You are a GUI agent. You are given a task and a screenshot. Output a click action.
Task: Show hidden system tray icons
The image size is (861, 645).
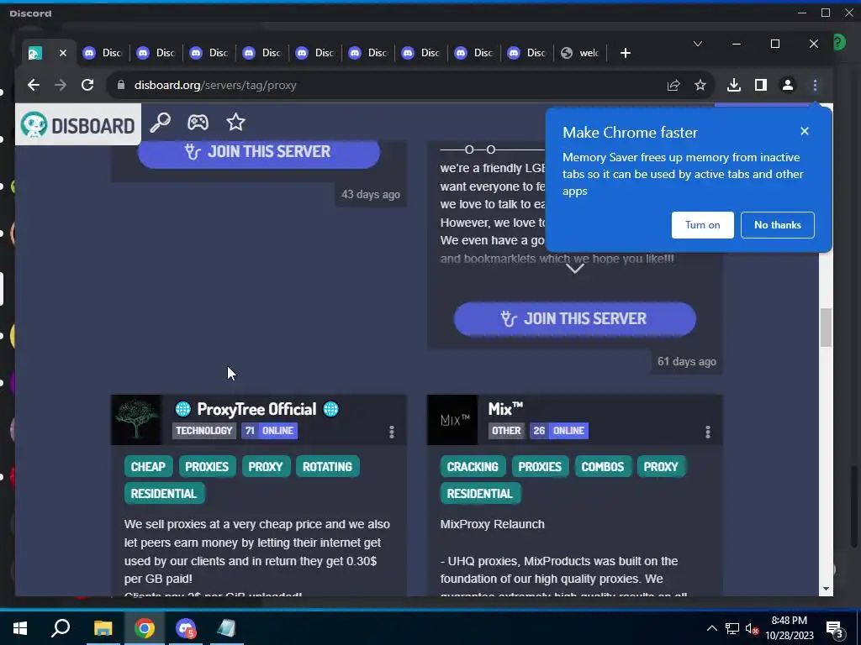[x=711, y=628]
